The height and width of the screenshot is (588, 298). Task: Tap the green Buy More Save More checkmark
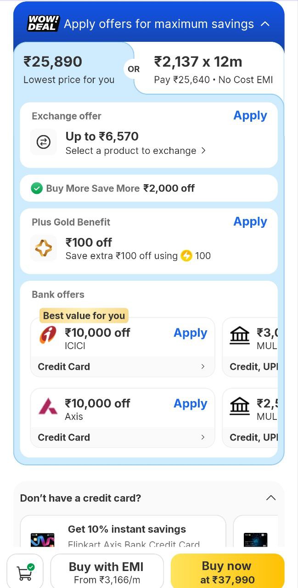coord(37,188)
